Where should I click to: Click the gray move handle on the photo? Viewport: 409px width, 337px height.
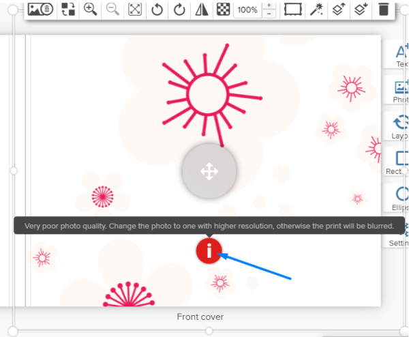tap(209, 172)
